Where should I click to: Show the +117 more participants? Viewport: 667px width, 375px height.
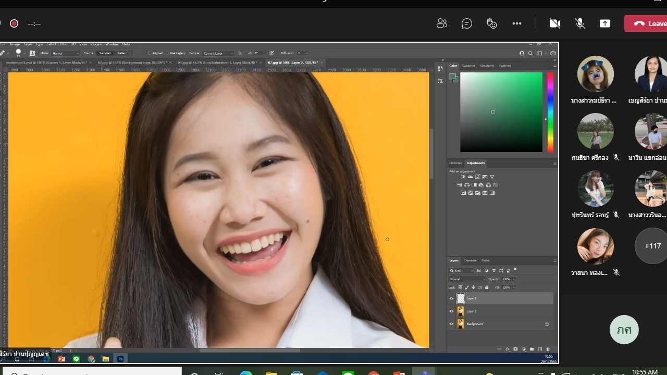pyautogui.click(x=652, y=246)
